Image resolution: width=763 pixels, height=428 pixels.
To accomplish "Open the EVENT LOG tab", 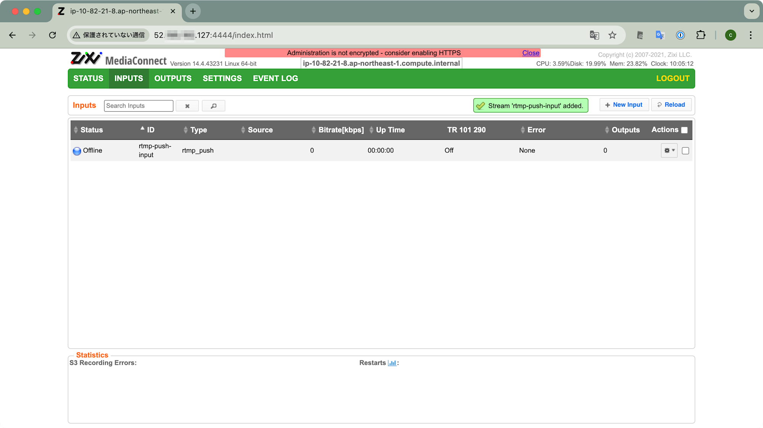I will [x=275, y=79].
